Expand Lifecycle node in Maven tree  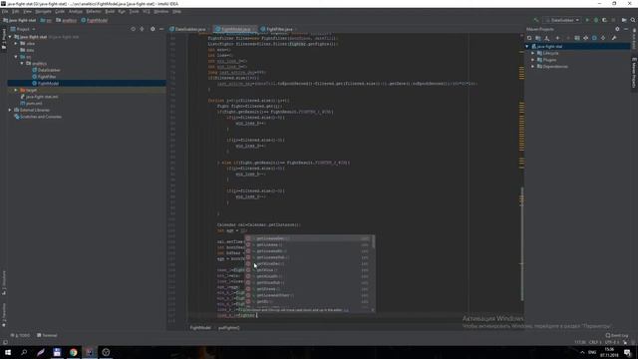tap(532, 53)
